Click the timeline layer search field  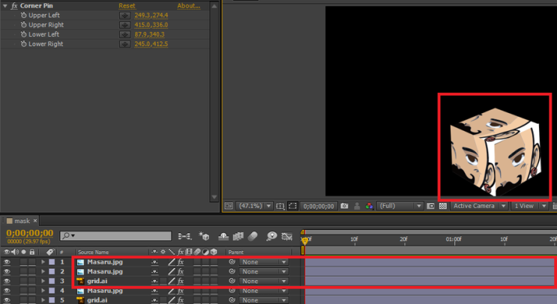[x=115, y=236]
